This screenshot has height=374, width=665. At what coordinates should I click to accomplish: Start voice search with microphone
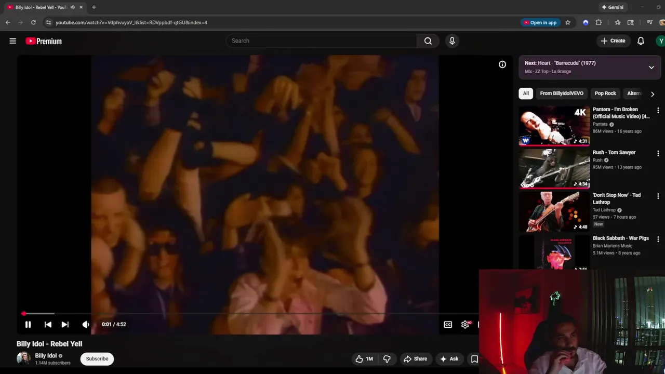(452, 41)
